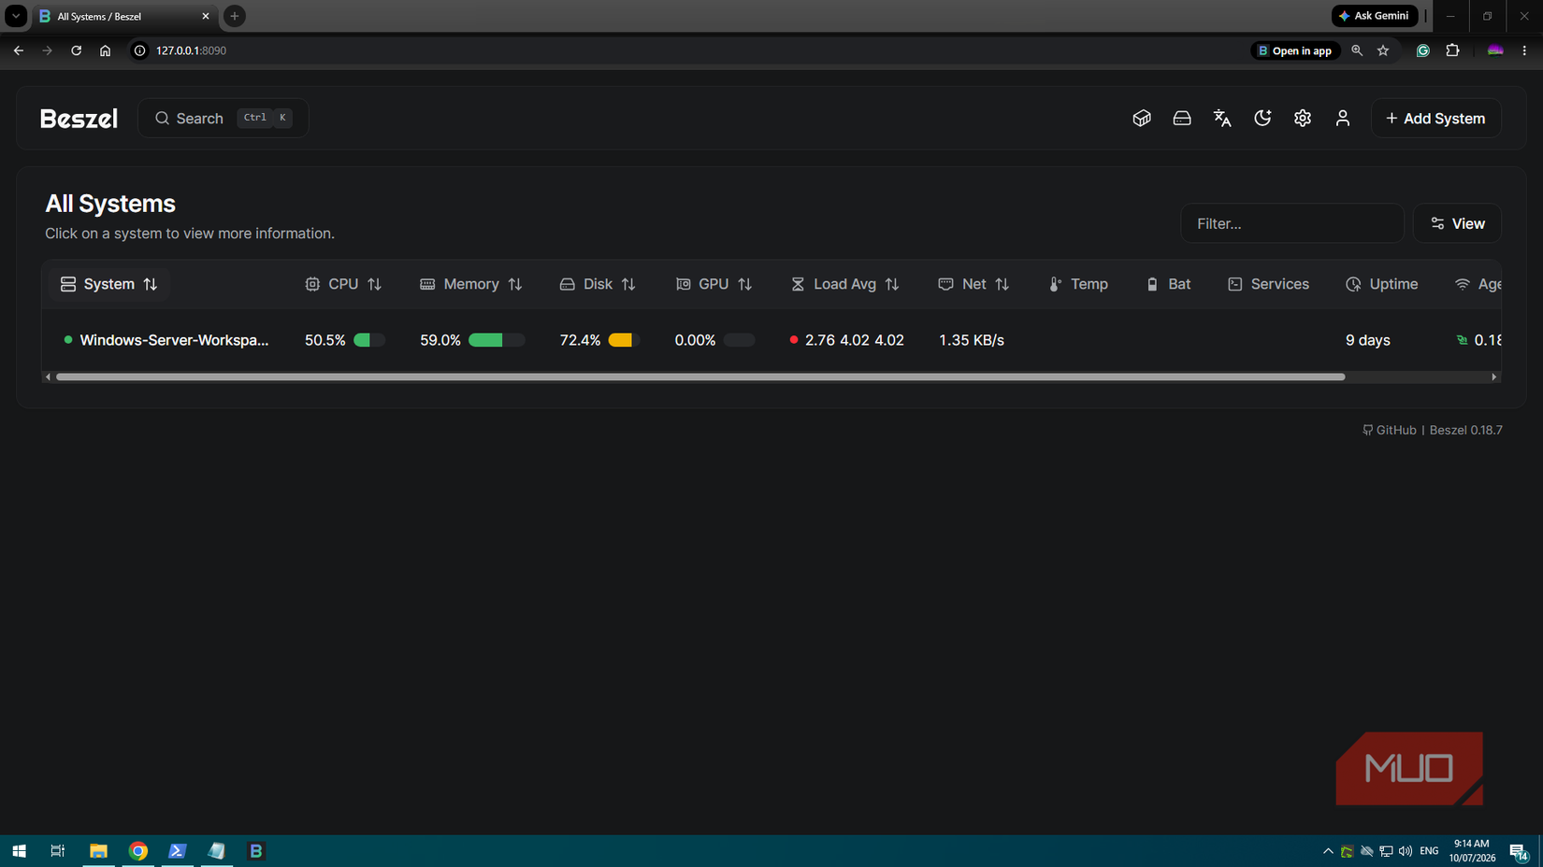Click the browser home icon
The width and height of the screenshot is (1543, 867).
[x=105, y=50]
